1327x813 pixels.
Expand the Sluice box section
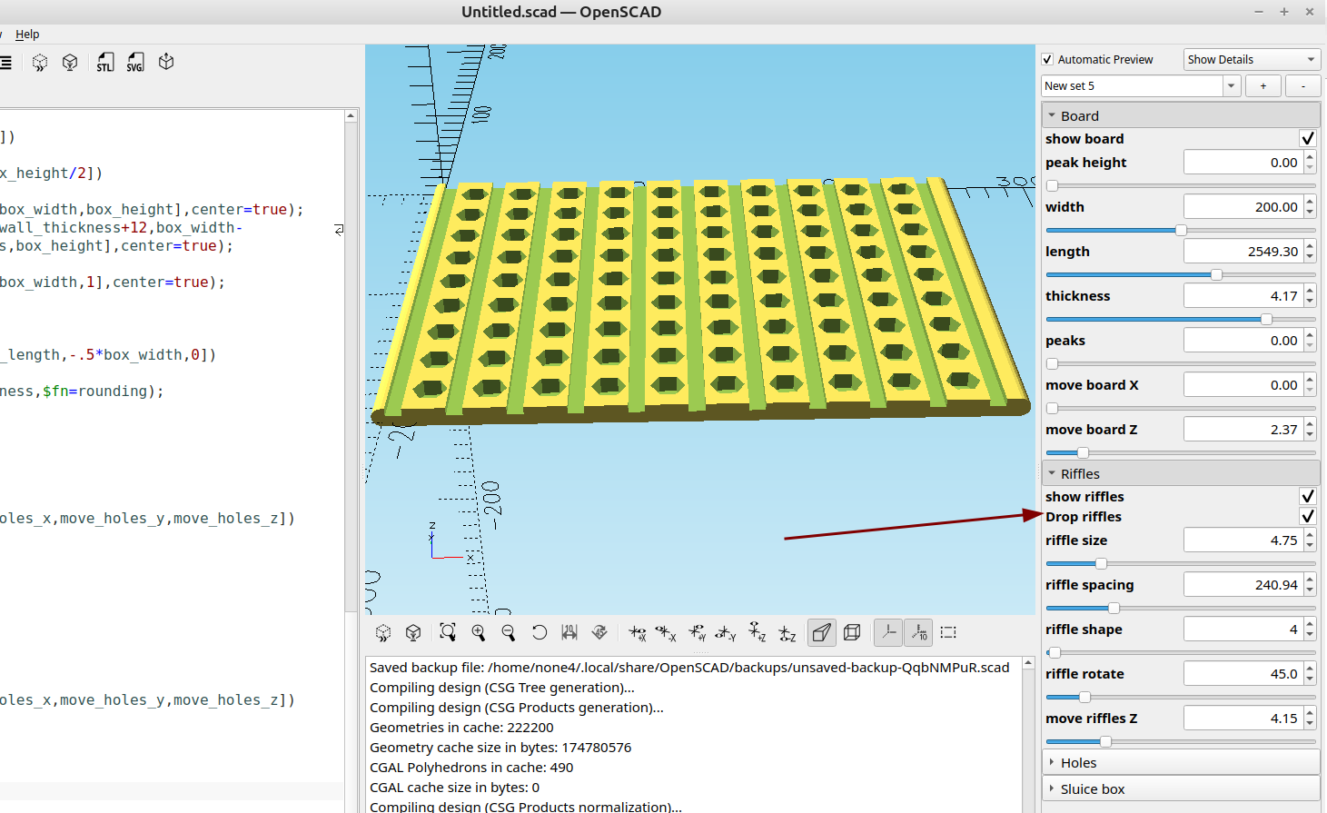pos(1092,789)
